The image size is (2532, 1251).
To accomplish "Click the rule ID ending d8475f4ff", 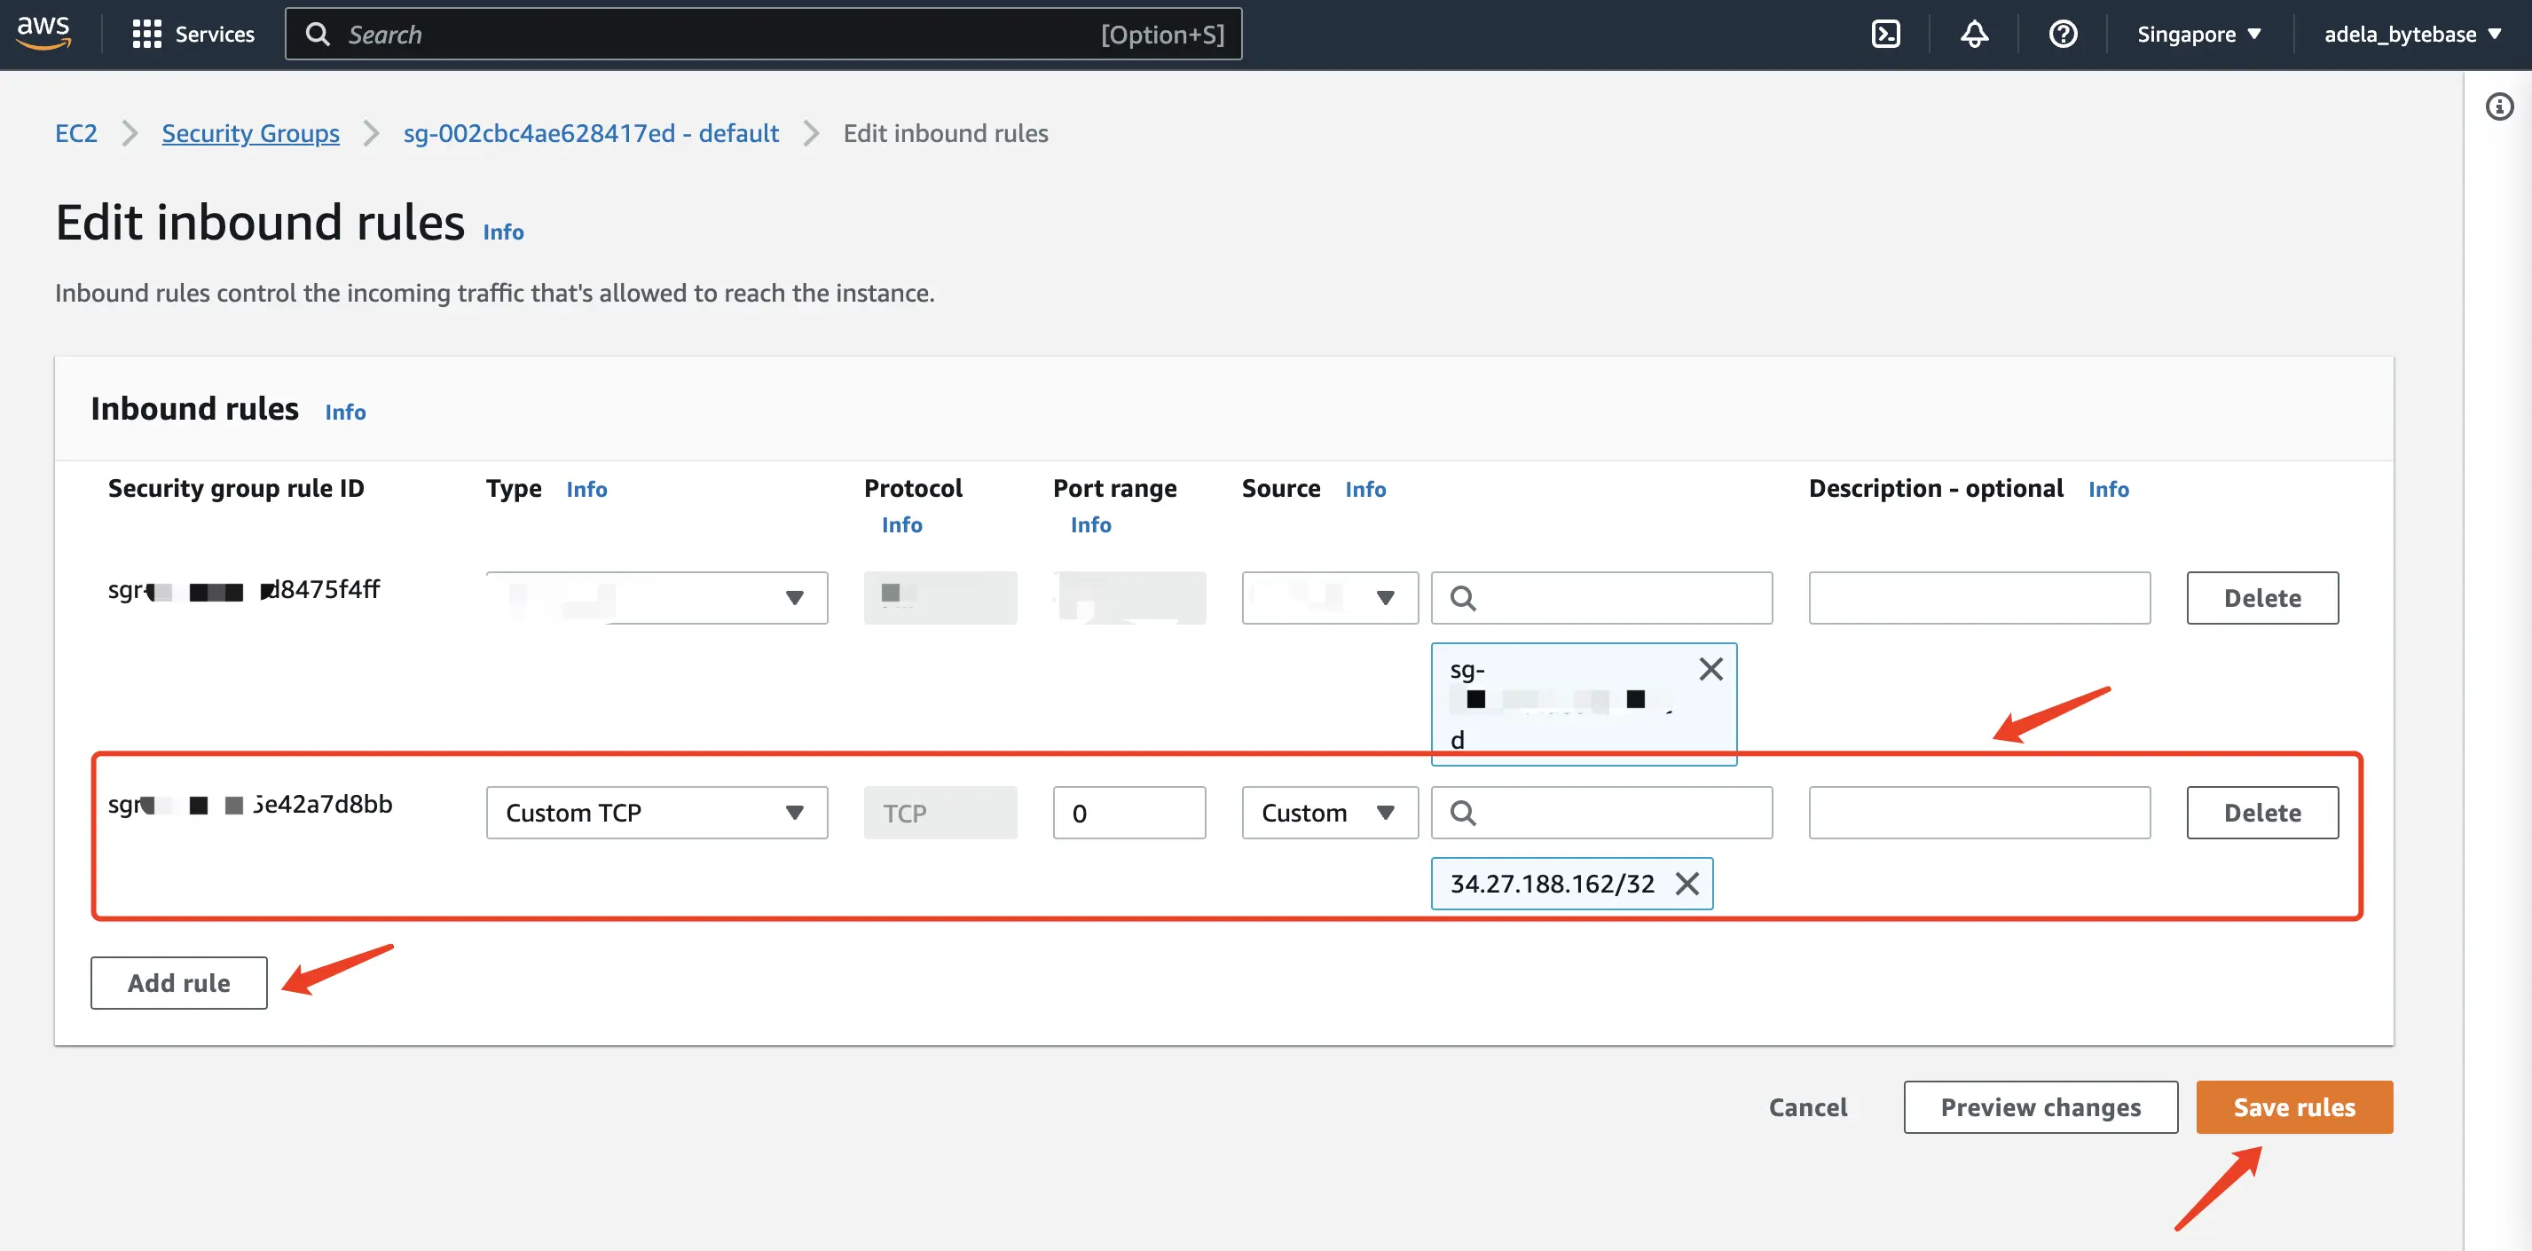I will [x=244, y=590].
